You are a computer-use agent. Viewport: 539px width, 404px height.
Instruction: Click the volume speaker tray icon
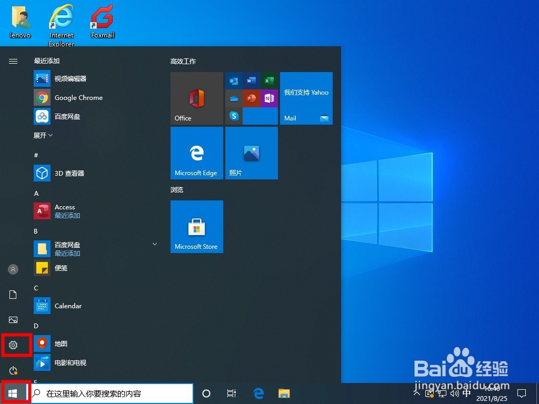(454, 393)
